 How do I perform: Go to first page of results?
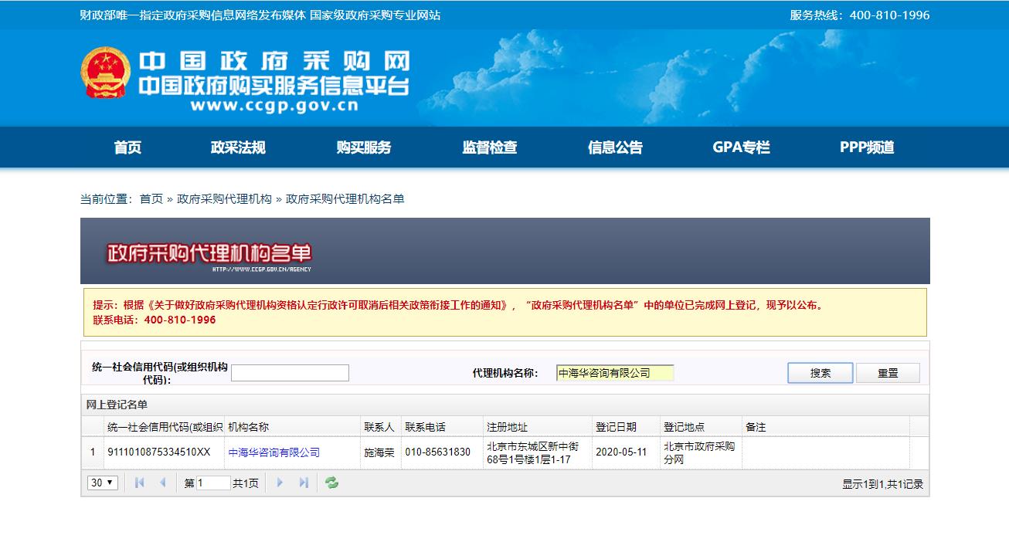click(x=140, y=483)
